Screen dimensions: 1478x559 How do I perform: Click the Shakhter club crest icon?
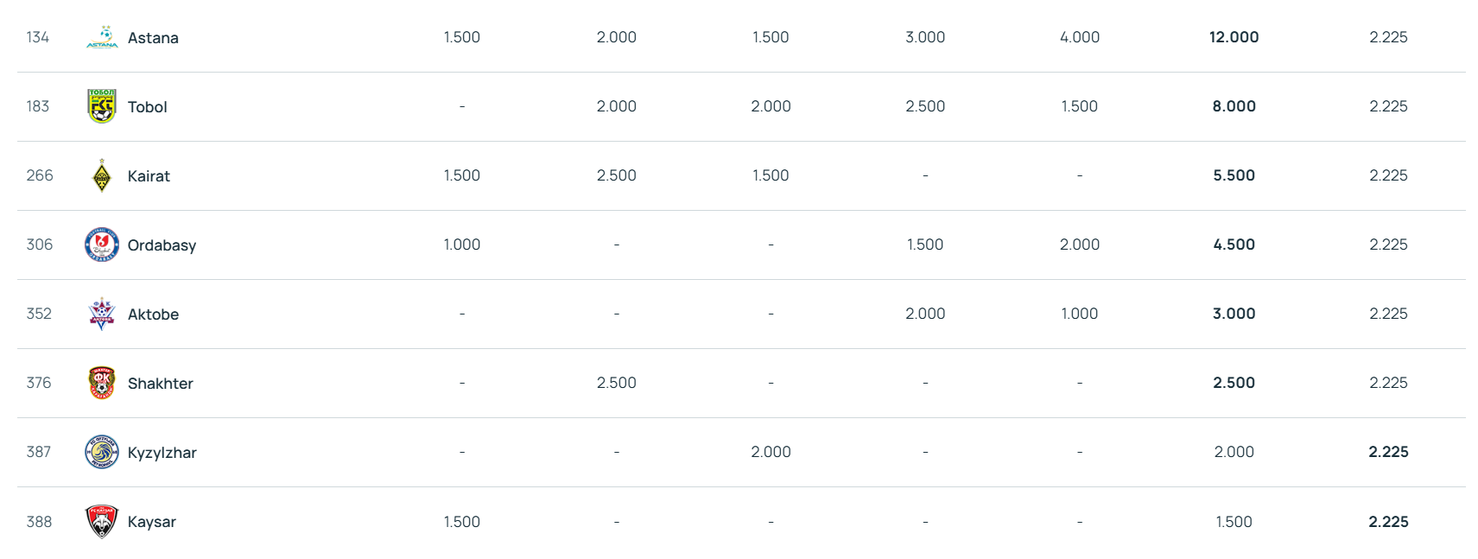(102, 383)
